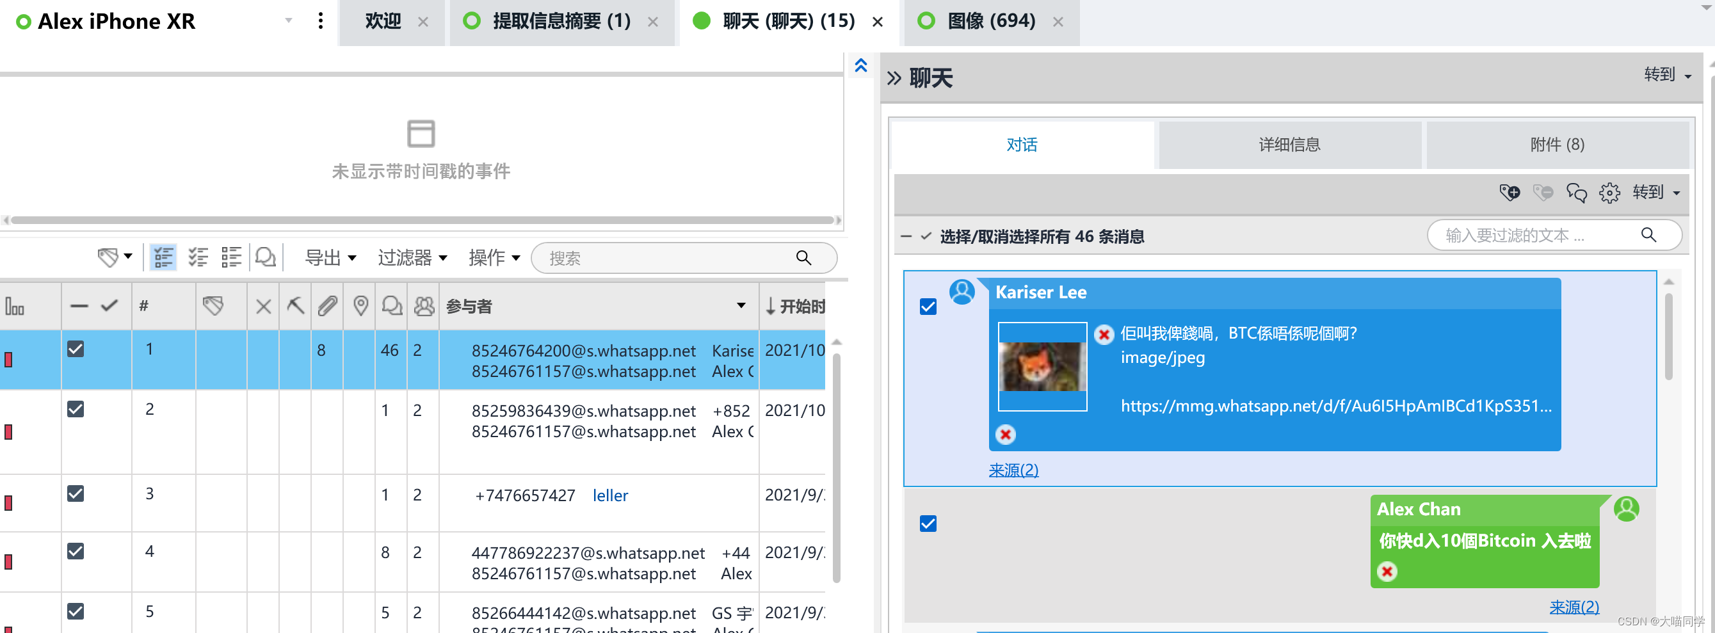Viewport: 1715px width, 633px height.
Task: Click the magnifier in the main search box
Action: click(x=803, y=257)
